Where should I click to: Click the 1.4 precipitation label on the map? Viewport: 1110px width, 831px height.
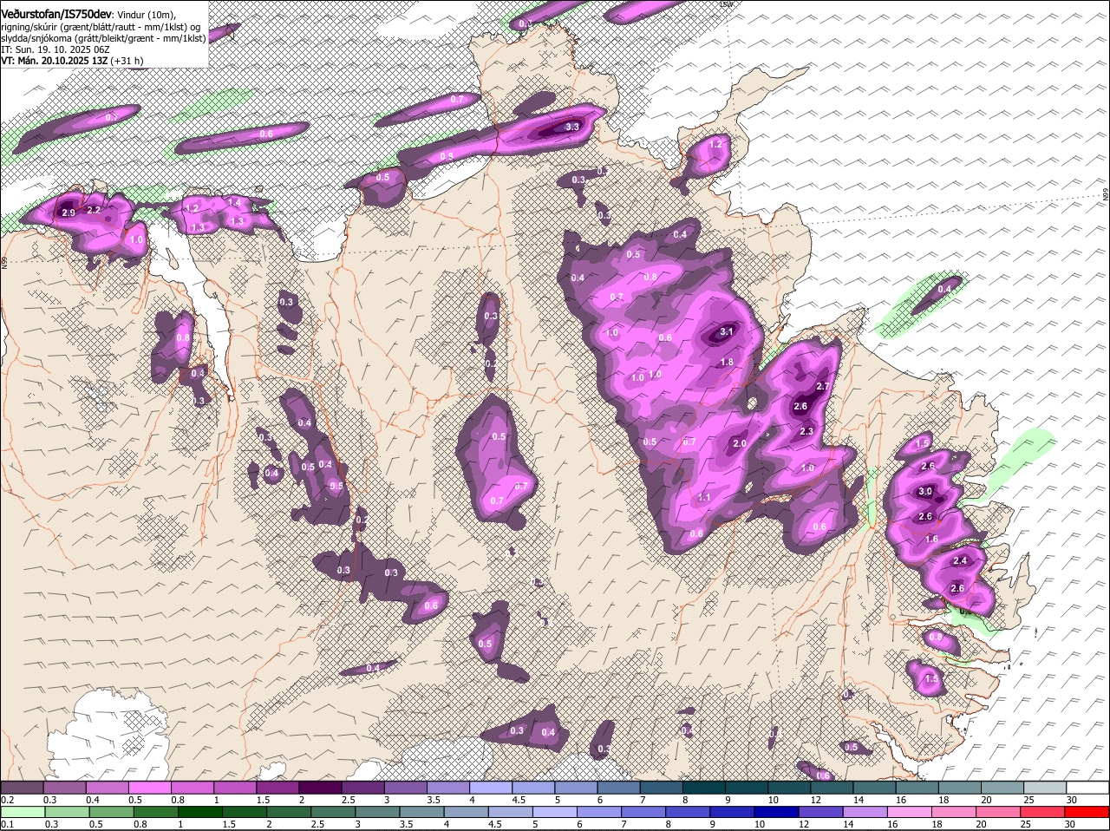tap(234, 202)
